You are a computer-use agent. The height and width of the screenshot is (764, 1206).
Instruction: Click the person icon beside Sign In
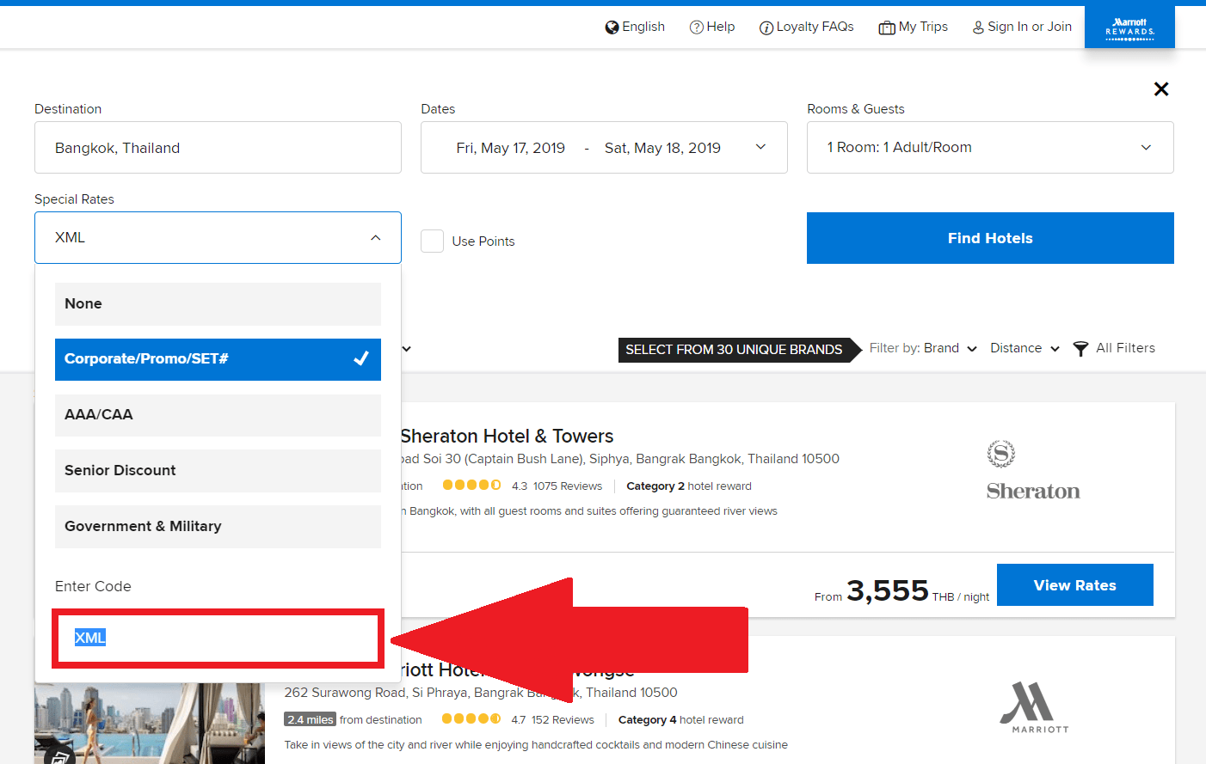click(978, 28)
